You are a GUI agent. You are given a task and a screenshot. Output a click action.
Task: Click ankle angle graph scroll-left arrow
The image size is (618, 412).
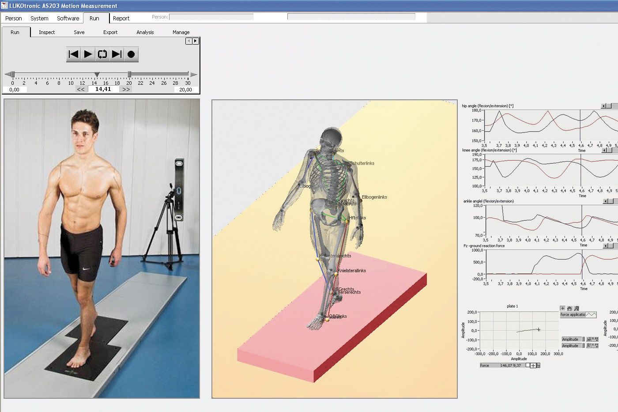[606, 201]
